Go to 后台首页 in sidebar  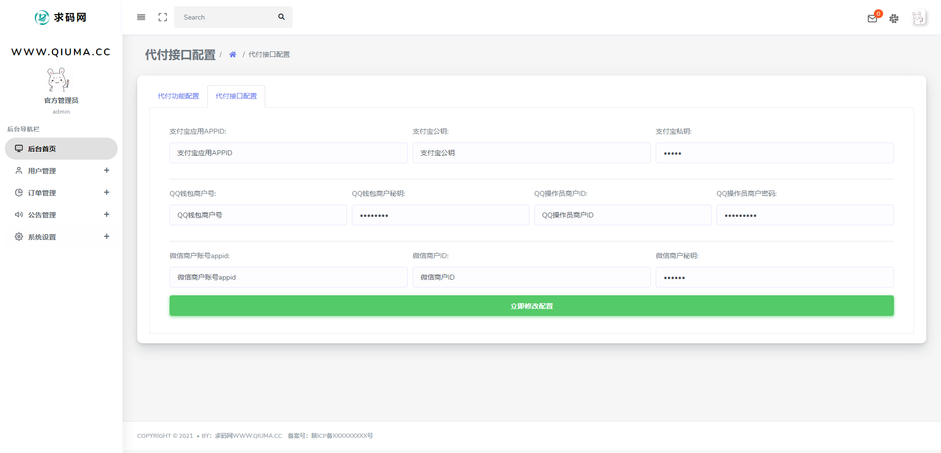61,148
